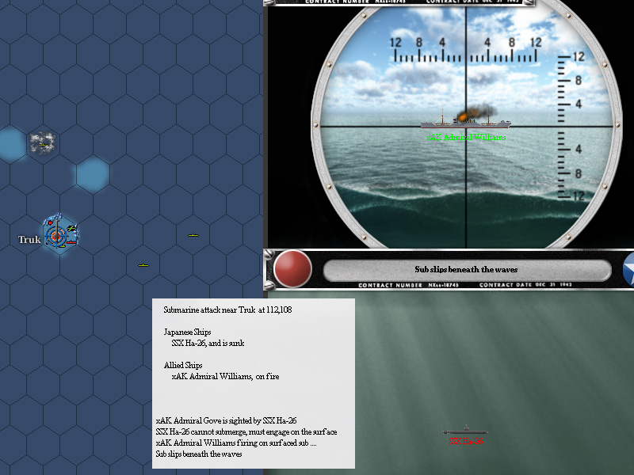Image resolution: width=634 pixels, height=475 pixels.
Task: Click the last log line in the combat report
Action: point(199,454)
